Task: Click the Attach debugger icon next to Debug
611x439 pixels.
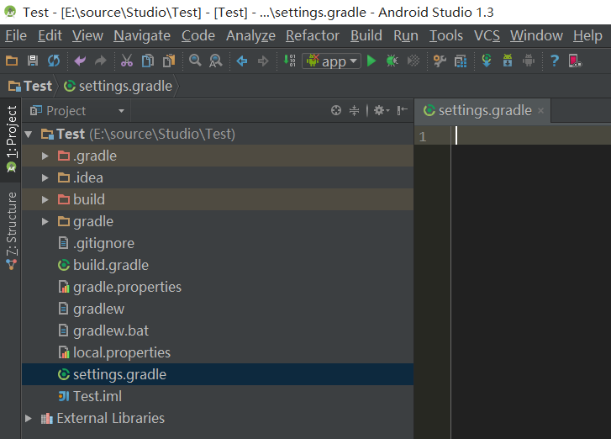Action: 413,61
